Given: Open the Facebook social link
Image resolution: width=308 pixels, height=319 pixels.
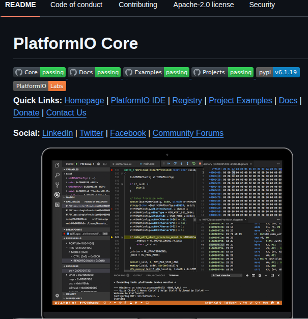Looking at the screenshot, I should tap(128, 133).
